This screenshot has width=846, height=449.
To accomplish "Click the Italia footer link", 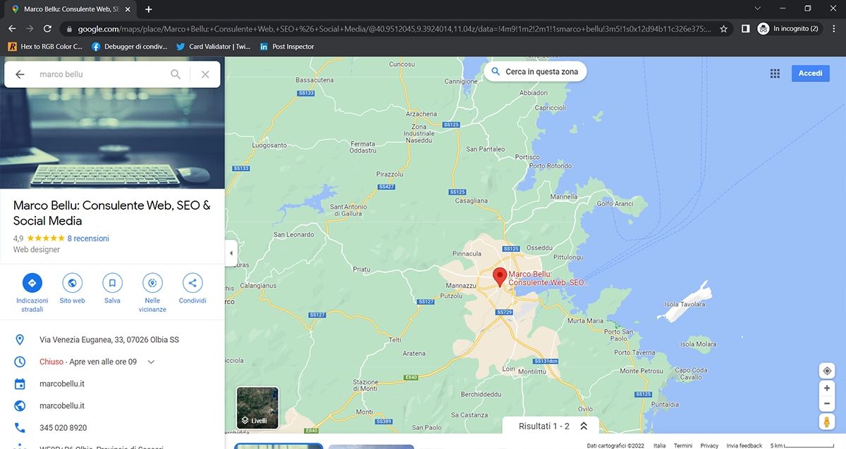I will point(659,445).
